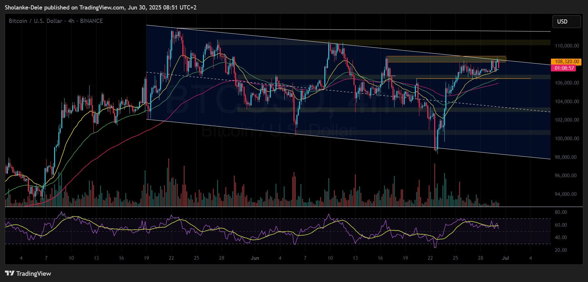Viewport: 588px width, 282px height.
Task: Click the 104,000.00 price axis label
Action: [567, 102]
